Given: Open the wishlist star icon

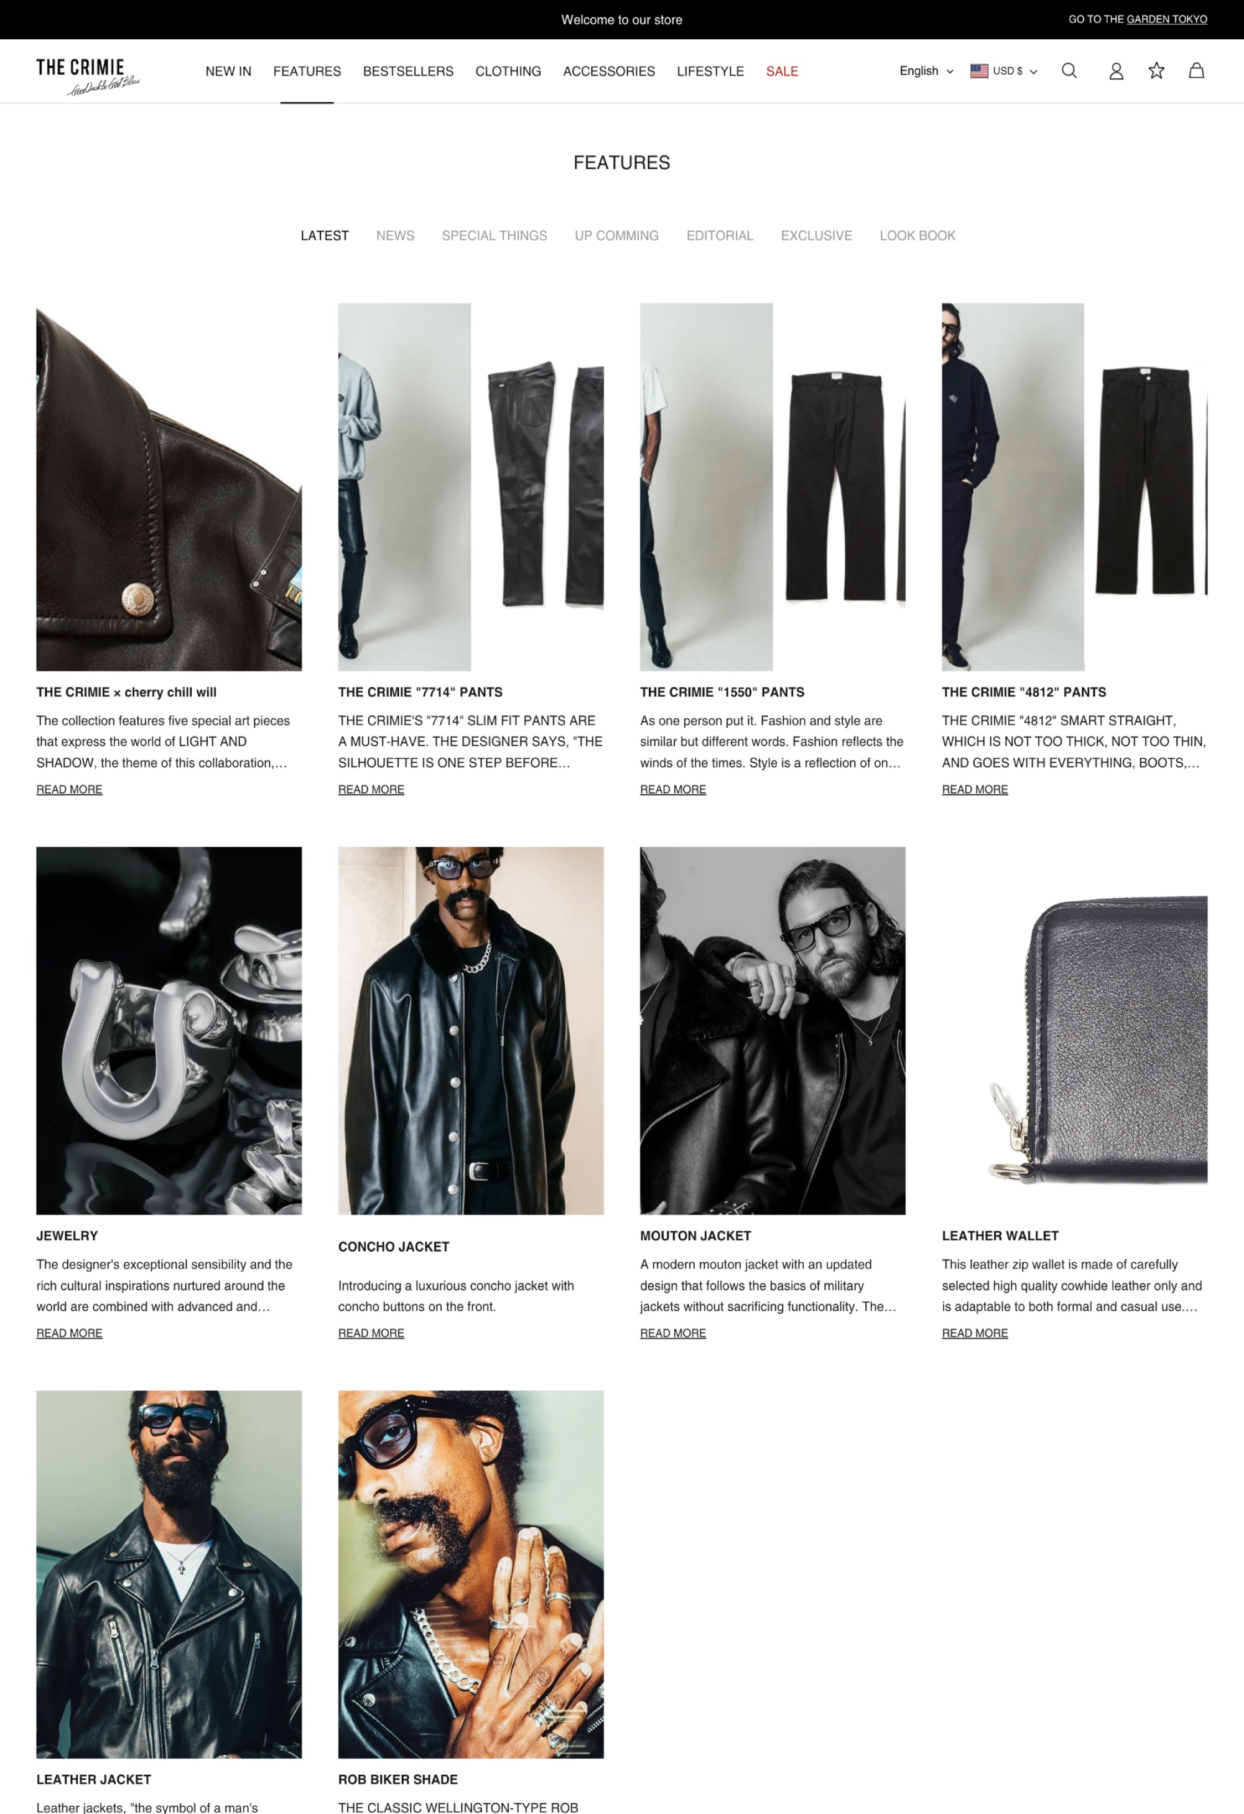Looking at the screenshot, I should 1156,71.
